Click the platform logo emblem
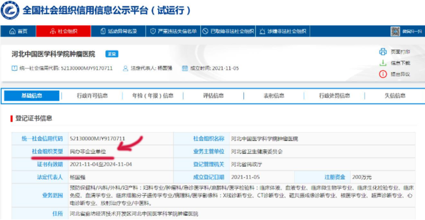The image size is (425, 220). 10,10
